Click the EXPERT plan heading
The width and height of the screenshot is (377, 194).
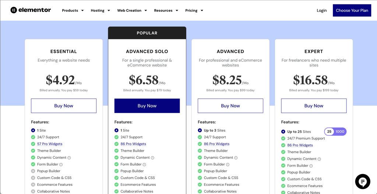point(314,52)
